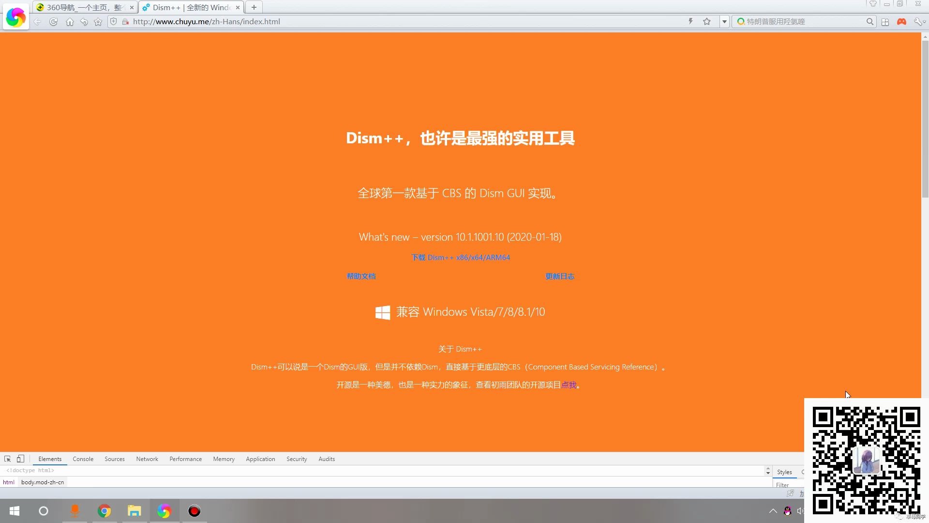Open File Explorer from the taskbar
929x523 pixels.
click(134, 511)
